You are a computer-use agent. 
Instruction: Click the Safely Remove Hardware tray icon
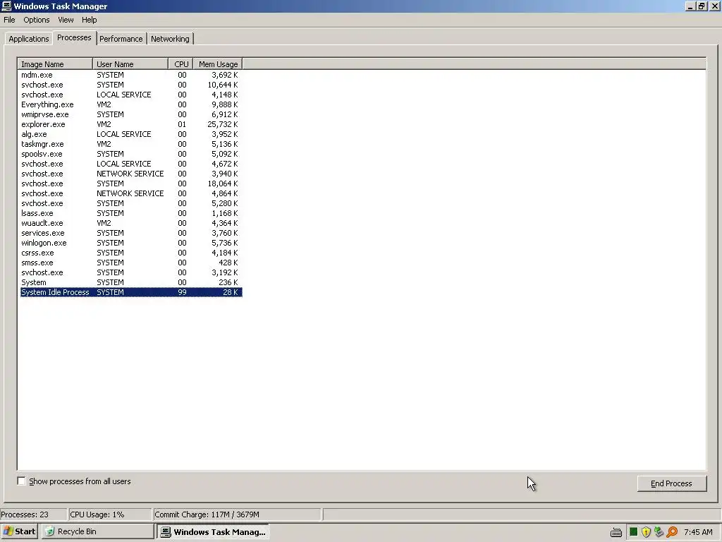point(659,532)
